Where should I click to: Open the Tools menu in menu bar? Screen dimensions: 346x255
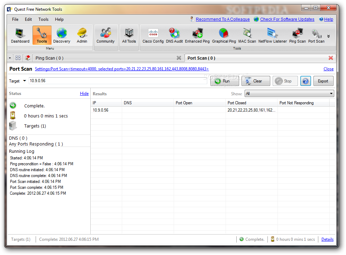click(x=43, y=19)
